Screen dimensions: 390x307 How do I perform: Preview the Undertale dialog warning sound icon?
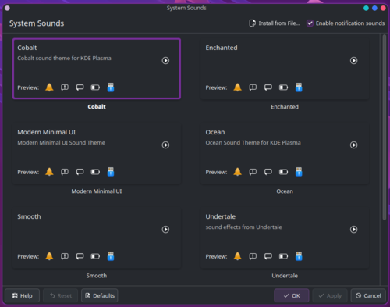pos(253,256)
